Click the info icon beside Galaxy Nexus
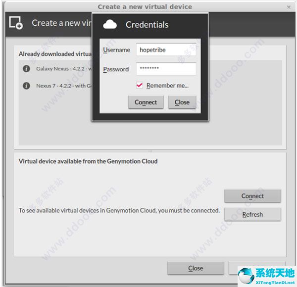This screenshot has width=297, height=287. click(x=26, y=68)
